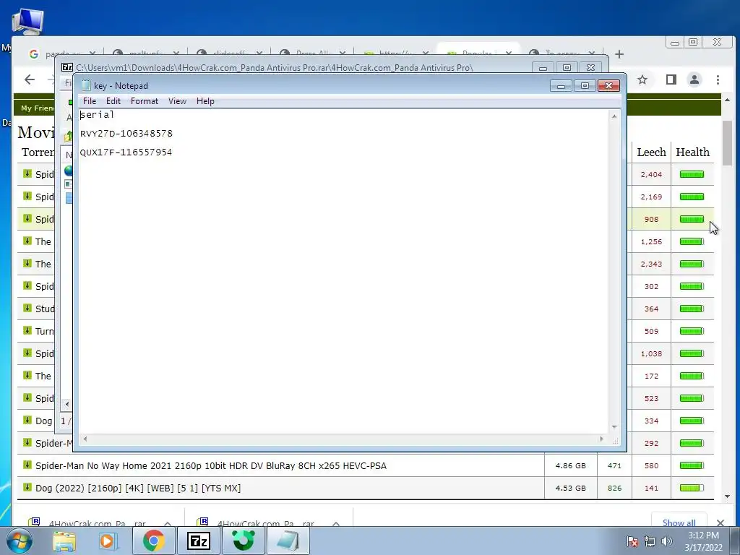Open a new Chrome tab
Image resolution: width=740 pixels, height=555 pixels.
click(619, 54)
